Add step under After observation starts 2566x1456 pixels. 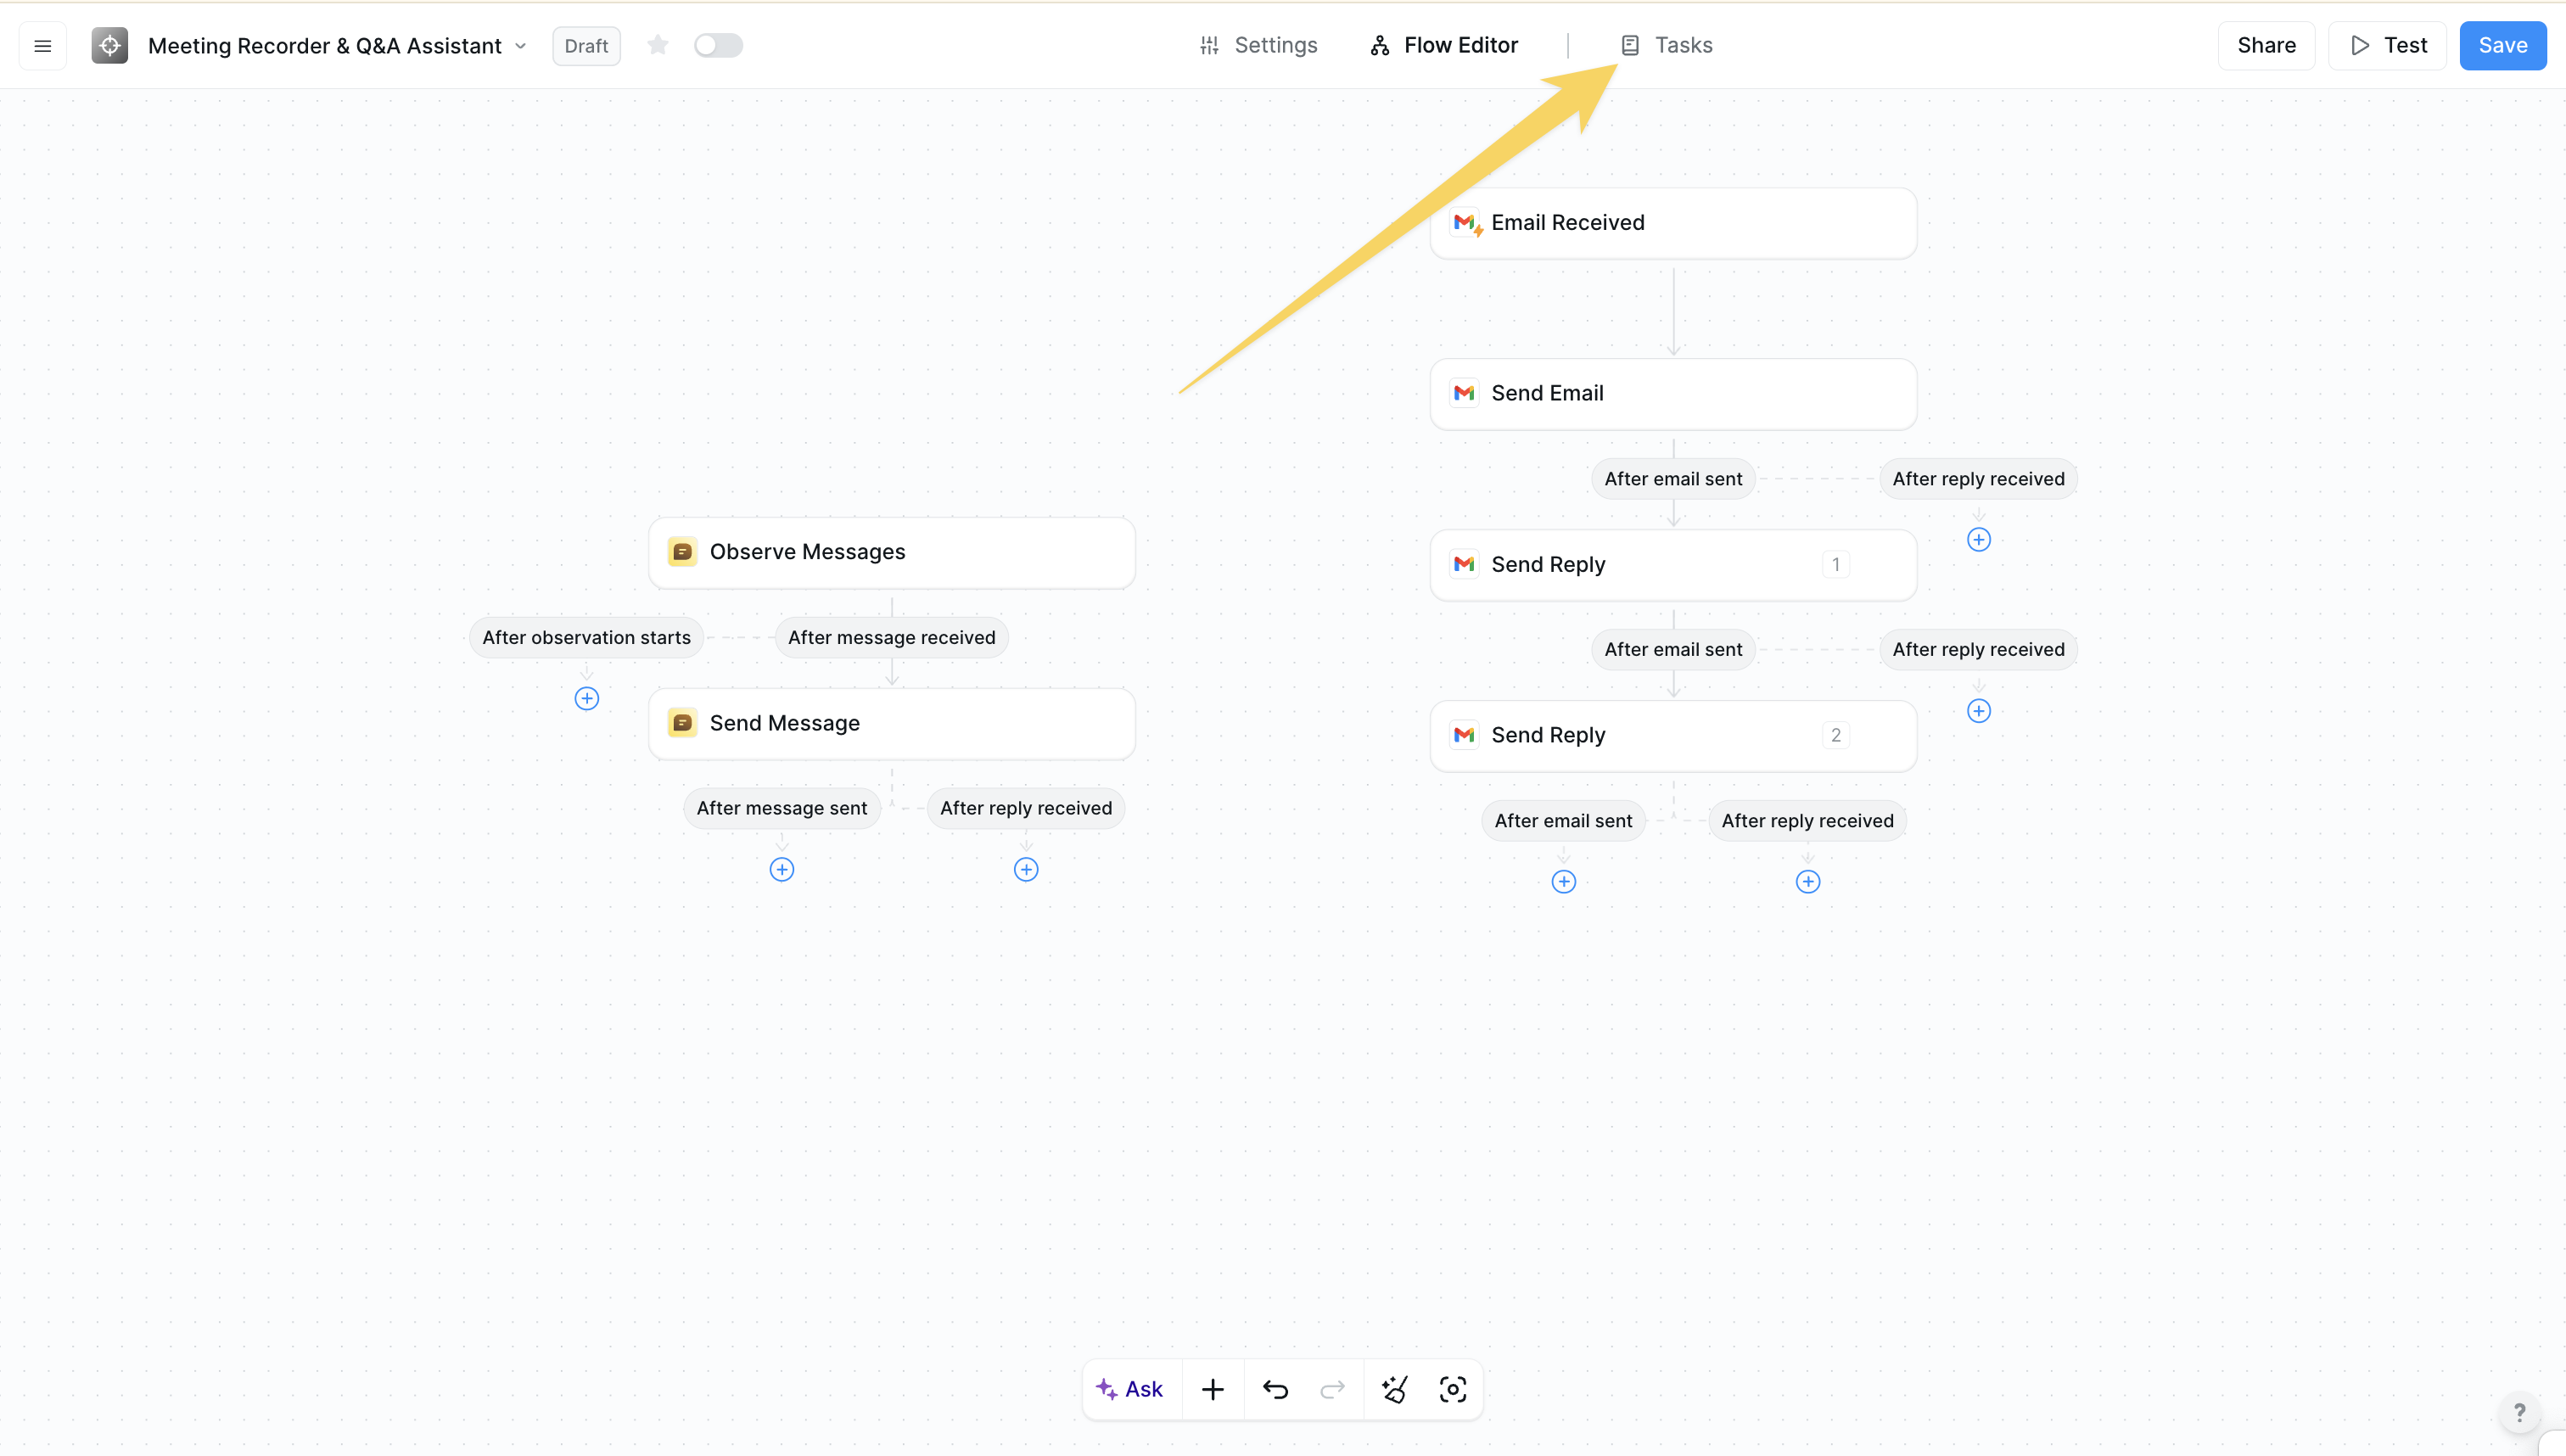pos(587,698)
